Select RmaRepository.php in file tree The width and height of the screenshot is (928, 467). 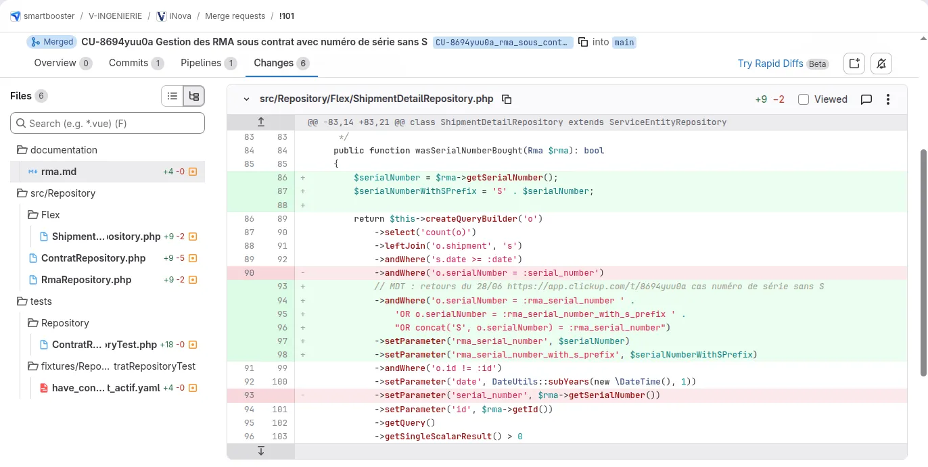pyautogui.click(x=108, y=280)
